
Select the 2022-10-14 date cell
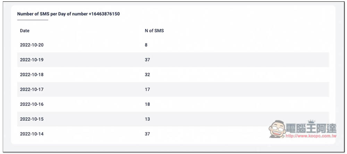(x=32, y=134)
